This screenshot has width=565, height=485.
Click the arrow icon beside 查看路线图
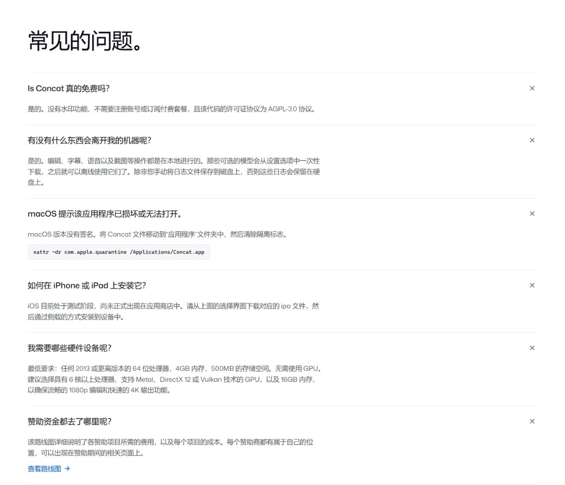[67, 469]
